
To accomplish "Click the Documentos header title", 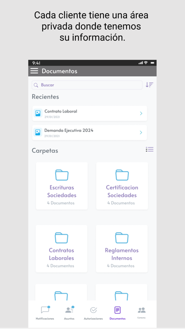I will tap(59, 71).
